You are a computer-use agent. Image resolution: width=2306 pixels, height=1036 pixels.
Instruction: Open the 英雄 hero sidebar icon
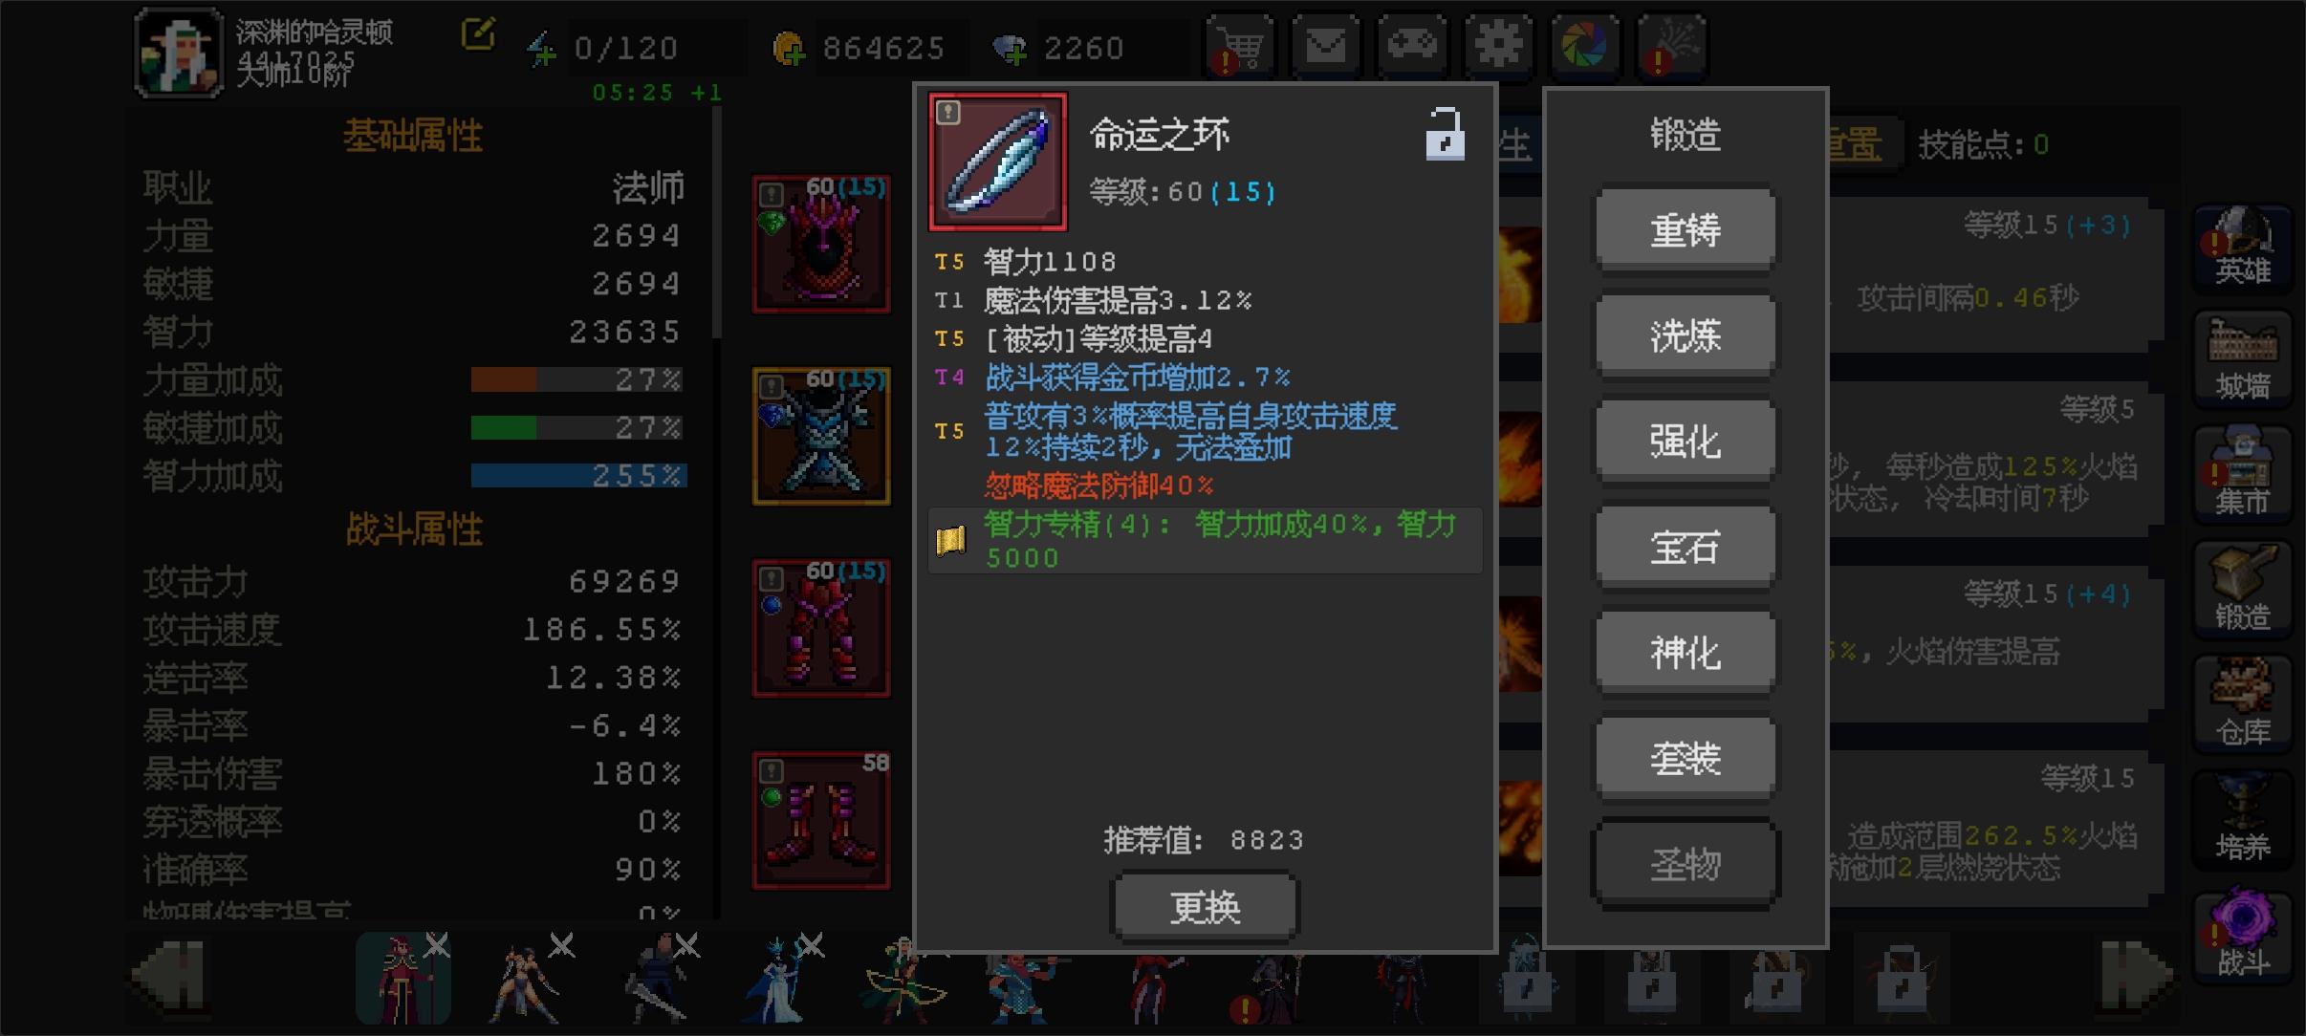click(x=2242, y=248)
